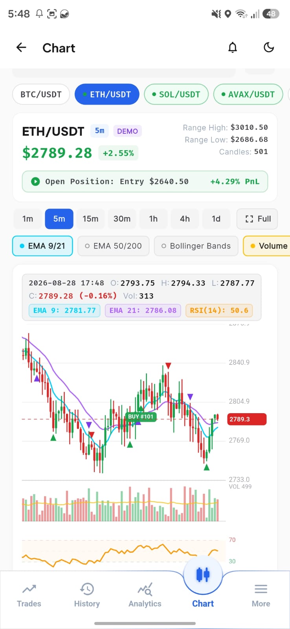Switch to 4h timeframe
Screen dimensions: 290x629
coord(185,219)
